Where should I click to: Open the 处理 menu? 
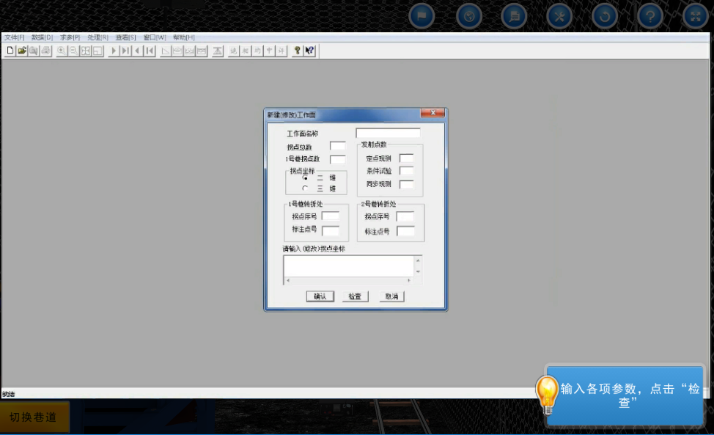coord(97,37)
